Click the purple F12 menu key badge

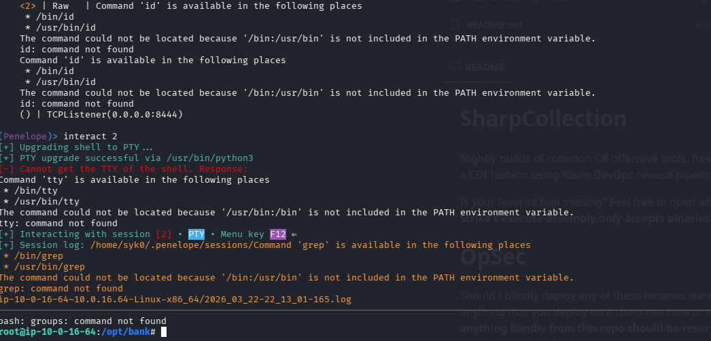coord(278,234)
